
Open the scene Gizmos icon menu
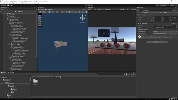(86, 12)
